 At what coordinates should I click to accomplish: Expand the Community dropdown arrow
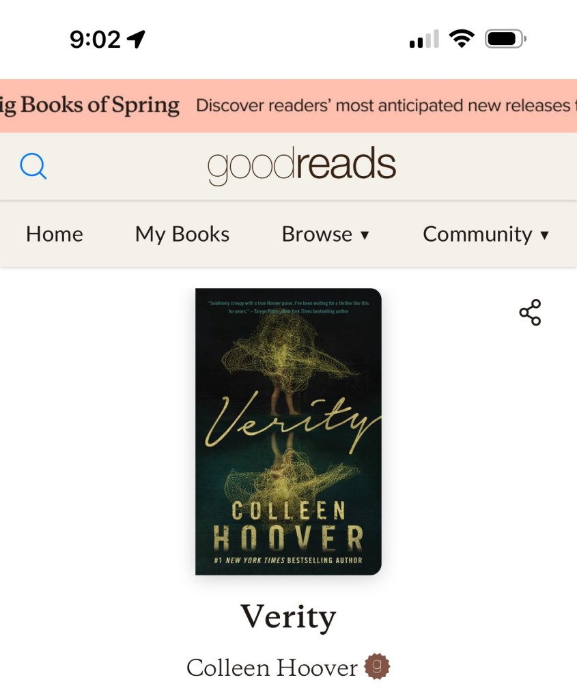[544, 235]
